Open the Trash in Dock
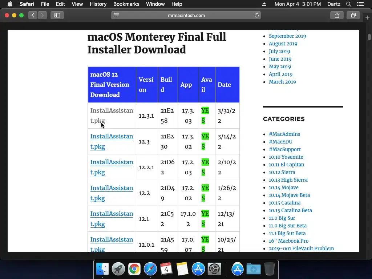This screenshot has width=372, height=279. coord(270,269)
